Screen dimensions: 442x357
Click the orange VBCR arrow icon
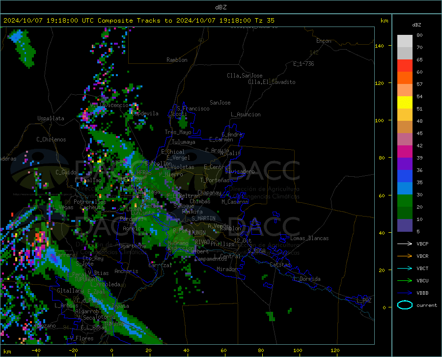405,256
